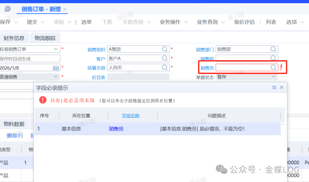Click the chat bubble icon at top left

(8, 9)
